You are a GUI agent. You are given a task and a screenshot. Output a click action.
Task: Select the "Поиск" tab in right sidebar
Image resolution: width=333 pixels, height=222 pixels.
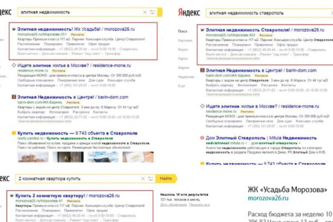pyautogui.click(x=183, y=31)
